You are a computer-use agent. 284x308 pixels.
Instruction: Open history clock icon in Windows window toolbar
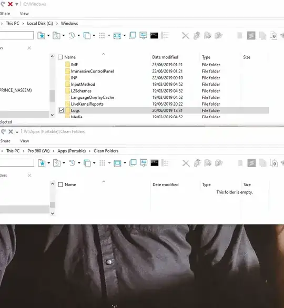(x=72, y=36)
